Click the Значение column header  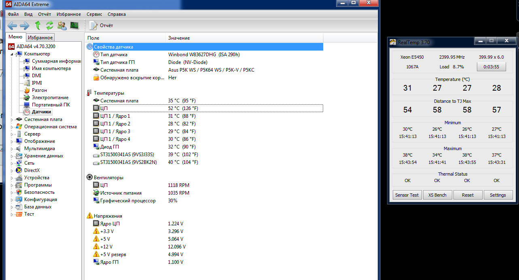[x=245, y=38]
